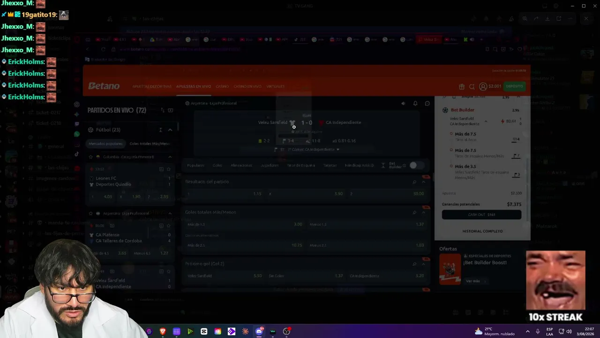Open Leones FC match stats icon
600x338 pixels.
pyautogui.click(x=161, y=169)
